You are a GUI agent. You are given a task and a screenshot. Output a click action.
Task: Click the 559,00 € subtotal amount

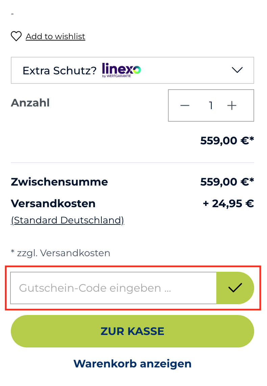pyautogui.click(x=227, y=182)
